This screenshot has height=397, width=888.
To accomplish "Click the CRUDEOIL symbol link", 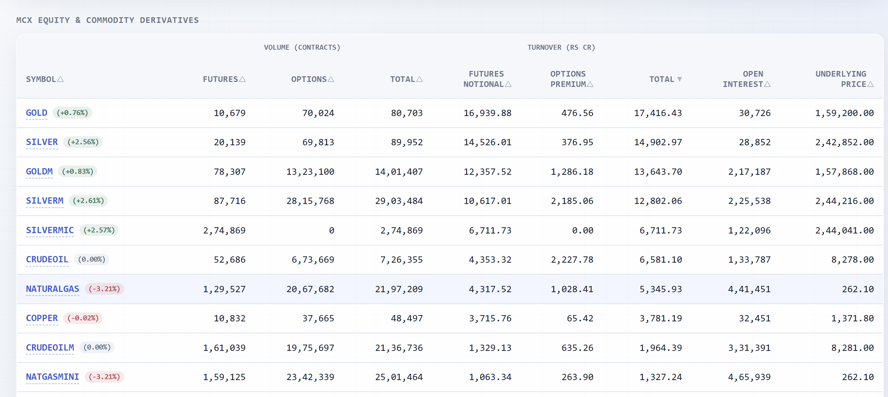I will pos(47,260).
